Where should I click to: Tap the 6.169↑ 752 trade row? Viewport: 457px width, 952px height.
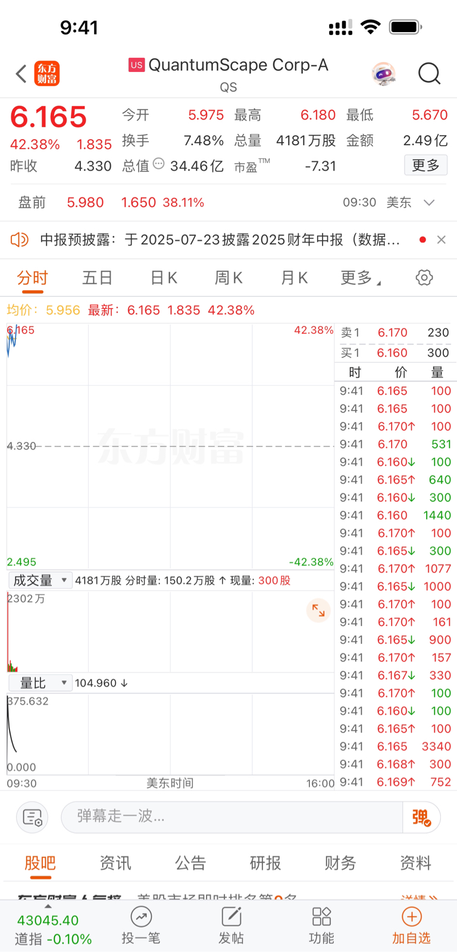coord(395,782)
